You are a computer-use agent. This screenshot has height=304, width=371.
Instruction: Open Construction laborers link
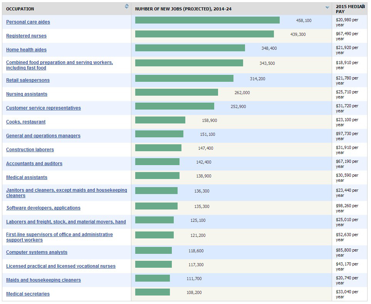[30, 150]
